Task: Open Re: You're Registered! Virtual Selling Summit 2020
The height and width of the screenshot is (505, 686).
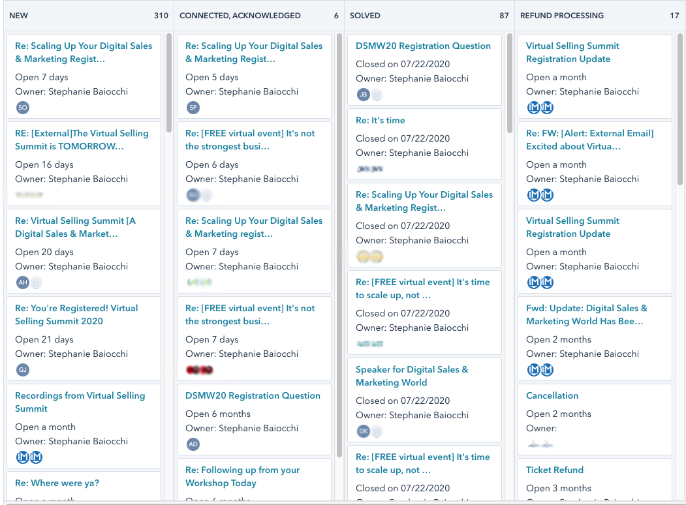Action: (76, 314)
